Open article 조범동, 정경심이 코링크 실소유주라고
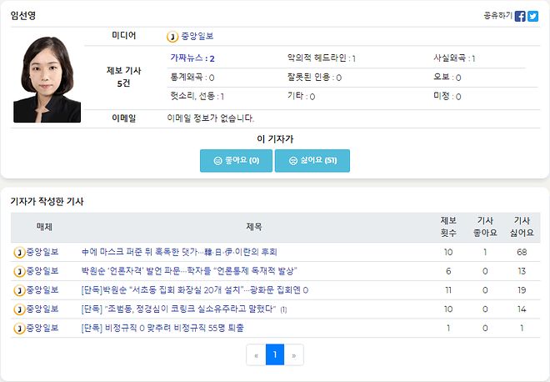 [x=179, y=309]
